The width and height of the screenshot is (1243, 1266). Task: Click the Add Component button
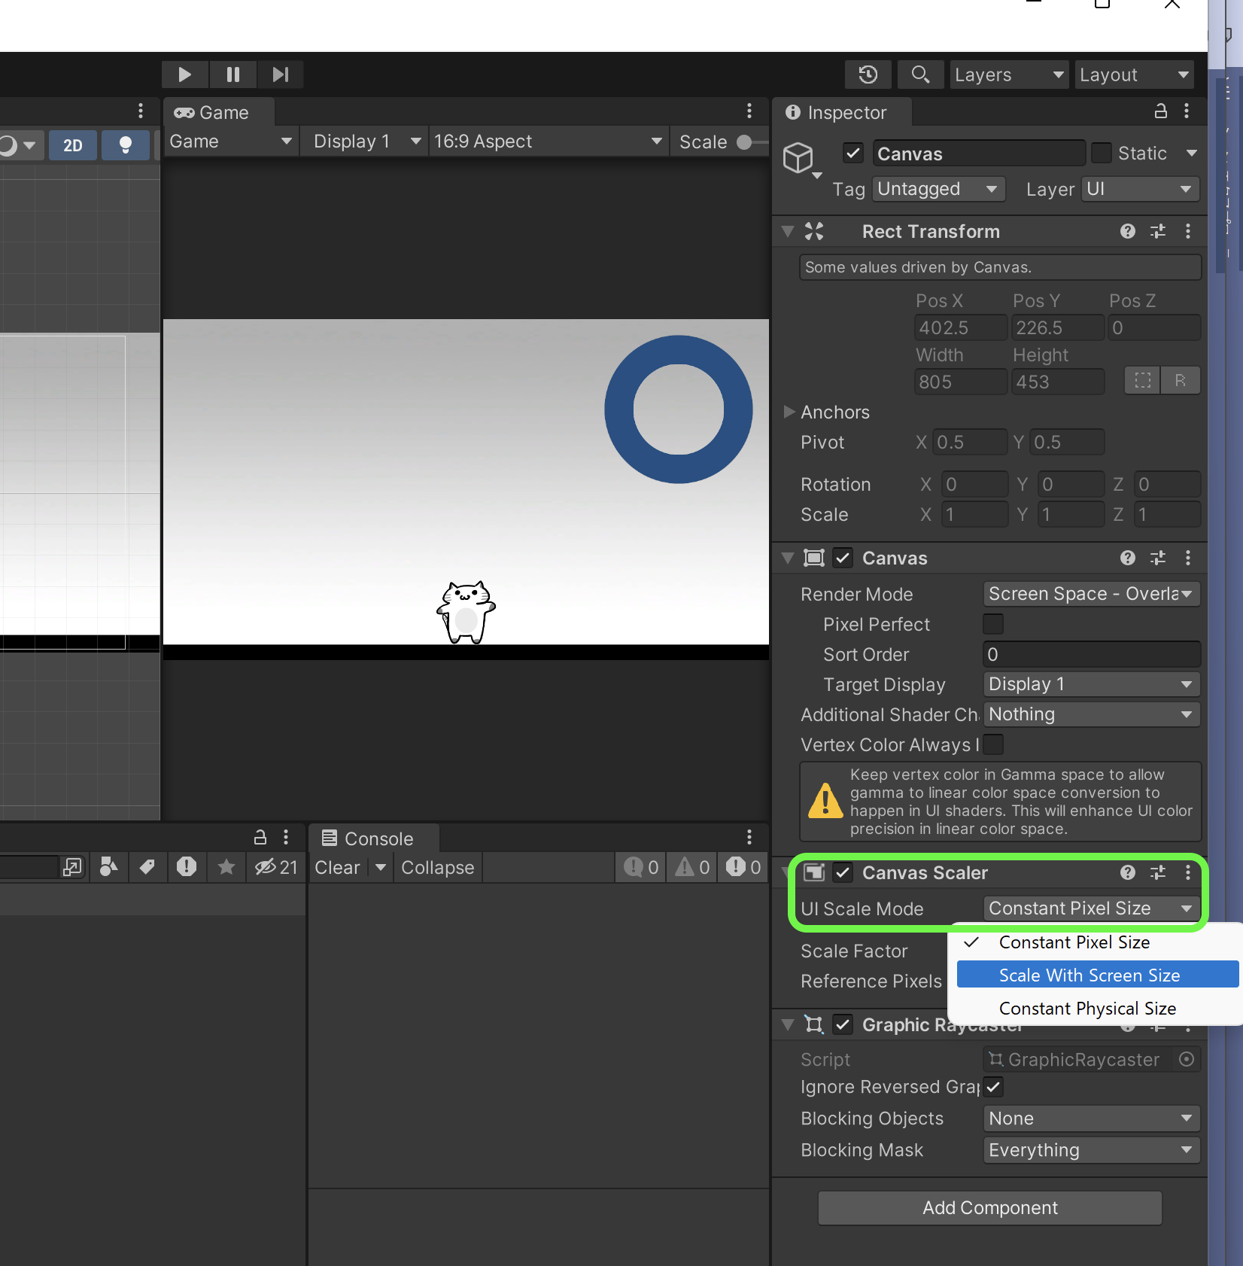click(989, 1207)
